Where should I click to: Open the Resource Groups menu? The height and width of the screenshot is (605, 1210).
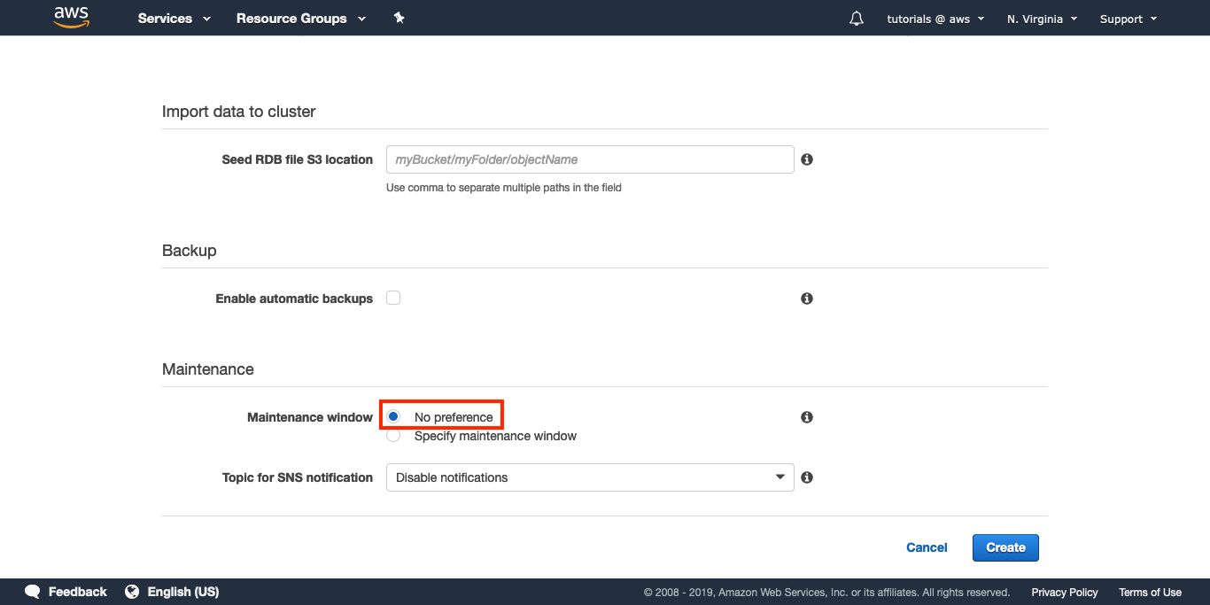pyautogui.click(x=300, y=19)
